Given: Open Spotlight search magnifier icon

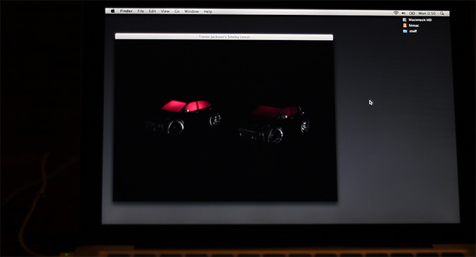Looking at the screenshot, I should point(442,14).
